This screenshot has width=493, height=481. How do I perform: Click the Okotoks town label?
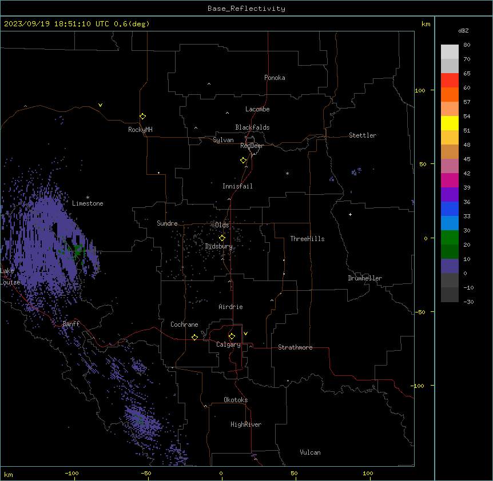tap(236, 400)
